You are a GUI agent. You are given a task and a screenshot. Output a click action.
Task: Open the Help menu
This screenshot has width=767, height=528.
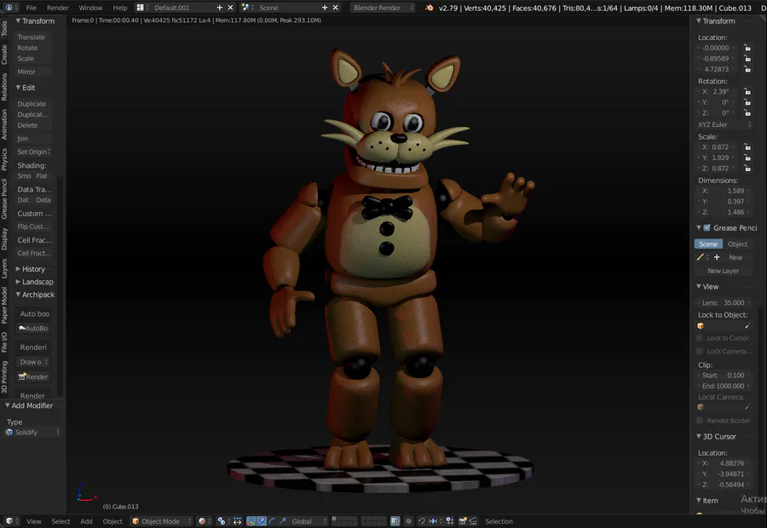(120, 8)
